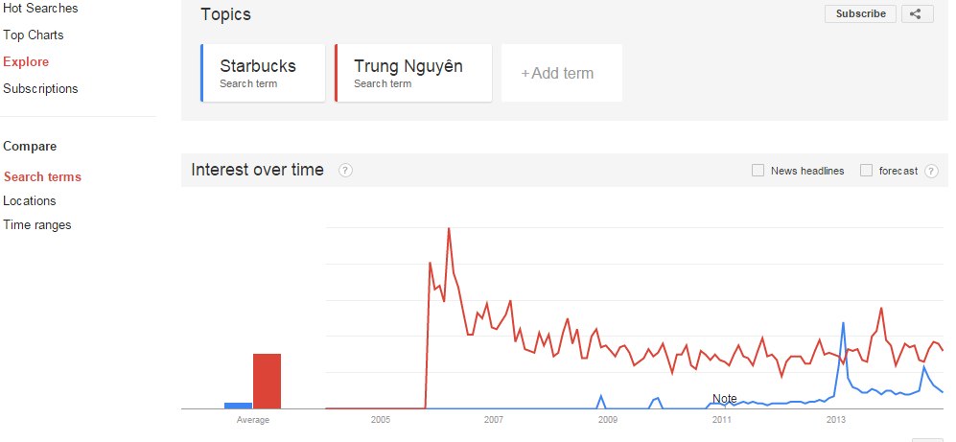Image resolution: width=956 pixels, height=442 pixels.
Task: Enable the News headlines checkbox
Action: click(758, 171)
